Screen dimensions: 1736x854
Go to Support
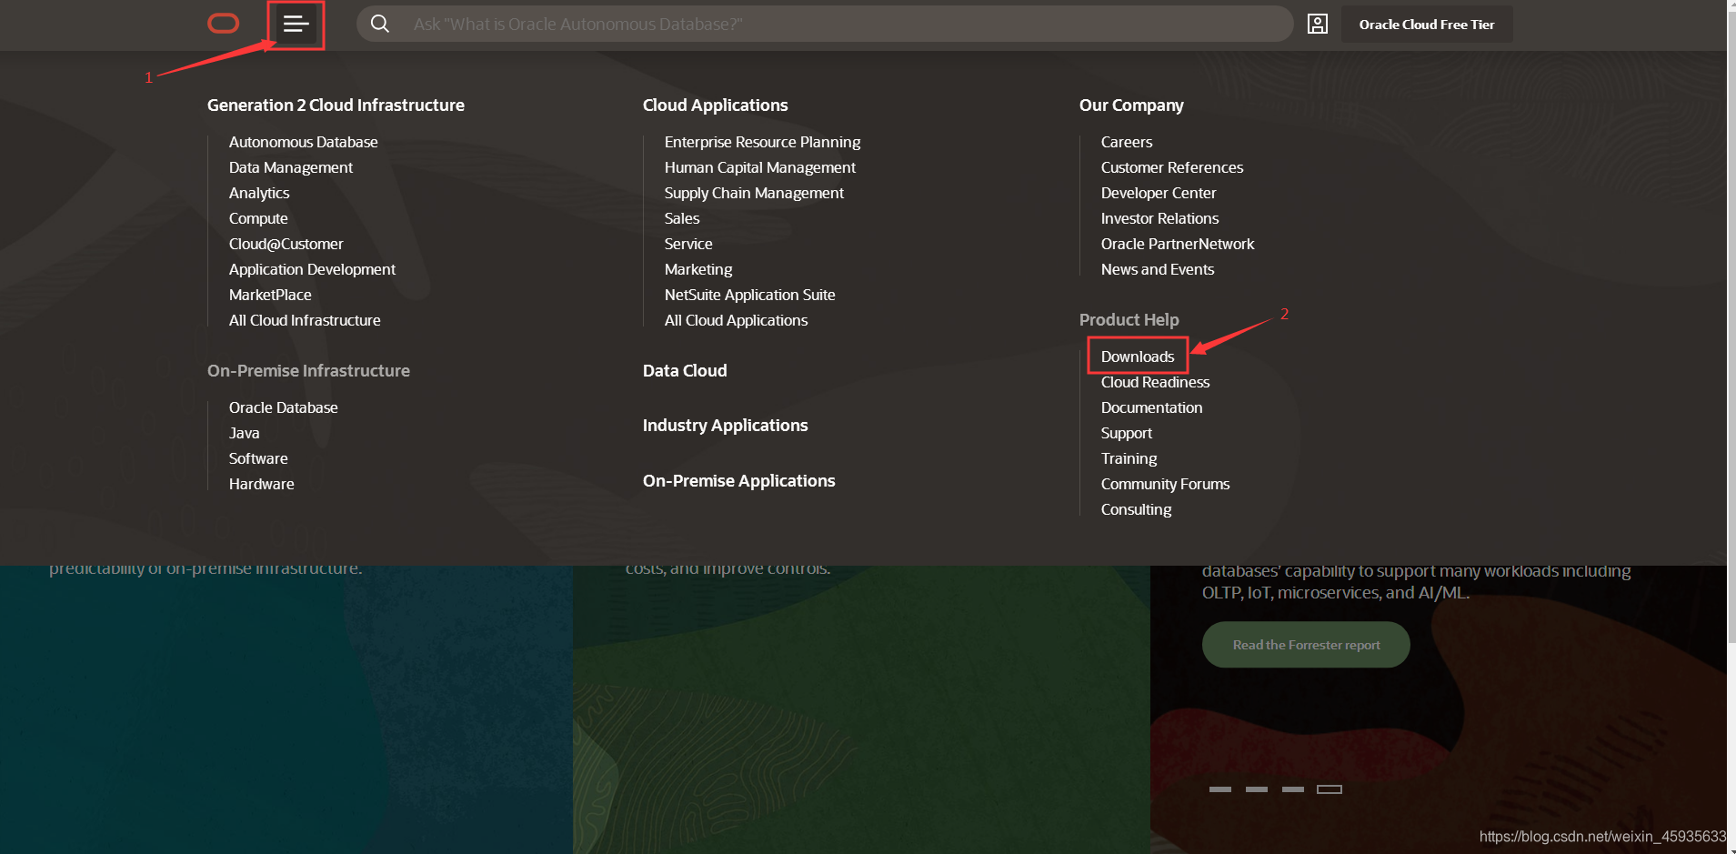[x=1126, y=433]
